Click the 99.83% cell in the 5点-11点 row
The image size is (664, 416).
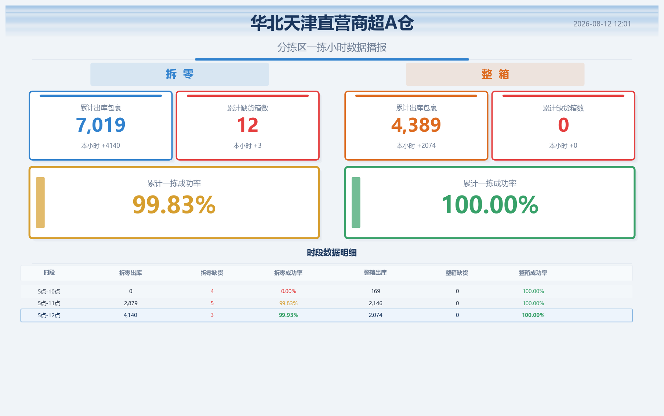coord(289,303)
